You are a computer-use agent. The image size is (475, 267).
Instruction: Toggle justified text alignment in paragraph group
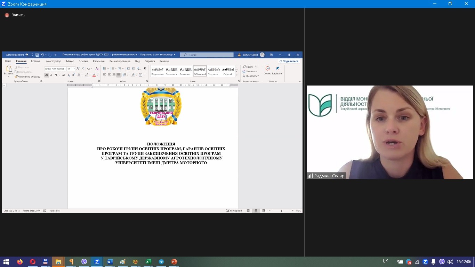coord(119,75)
